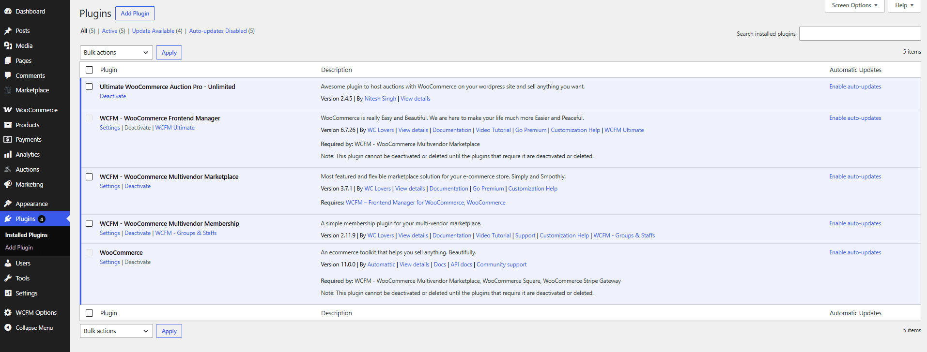Open the top Bulk actions dropdown

tap(116, 52)
